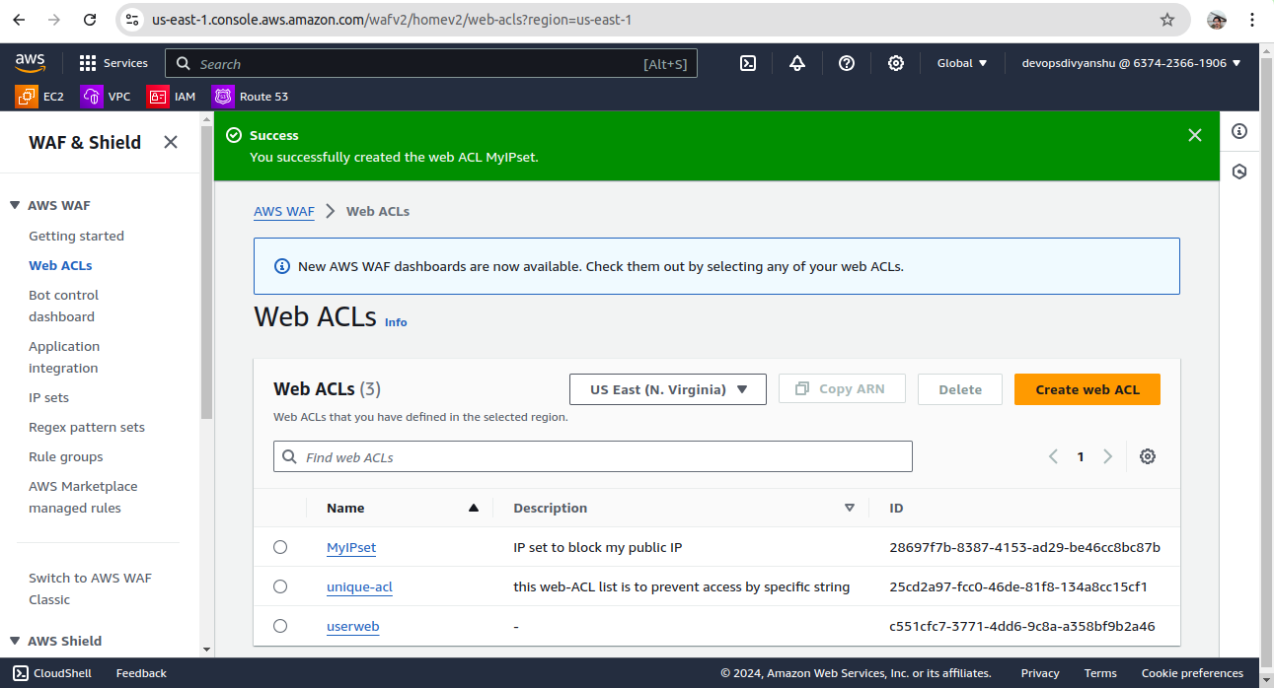Click the help question mark icon

click(847, 63)
